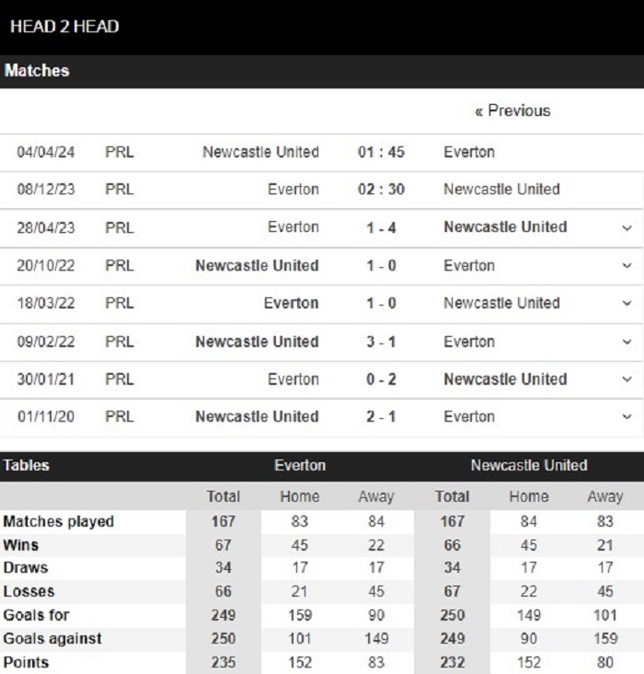Expand the 09/02/22 match chevron
This screenshot has height=674, width=644.
tap(627, 342)
